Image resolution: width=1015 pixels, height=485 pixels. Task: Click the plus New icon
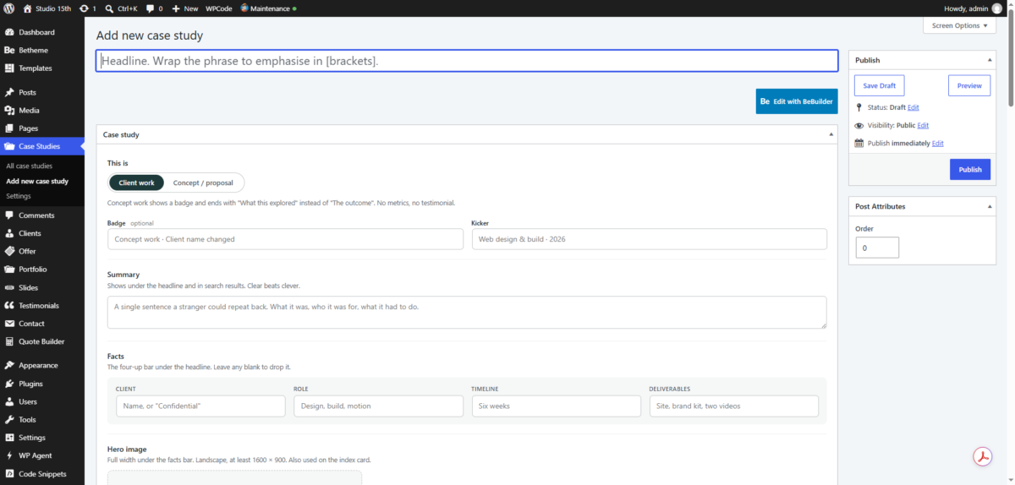pyautogui.click(x=176, y=8)
